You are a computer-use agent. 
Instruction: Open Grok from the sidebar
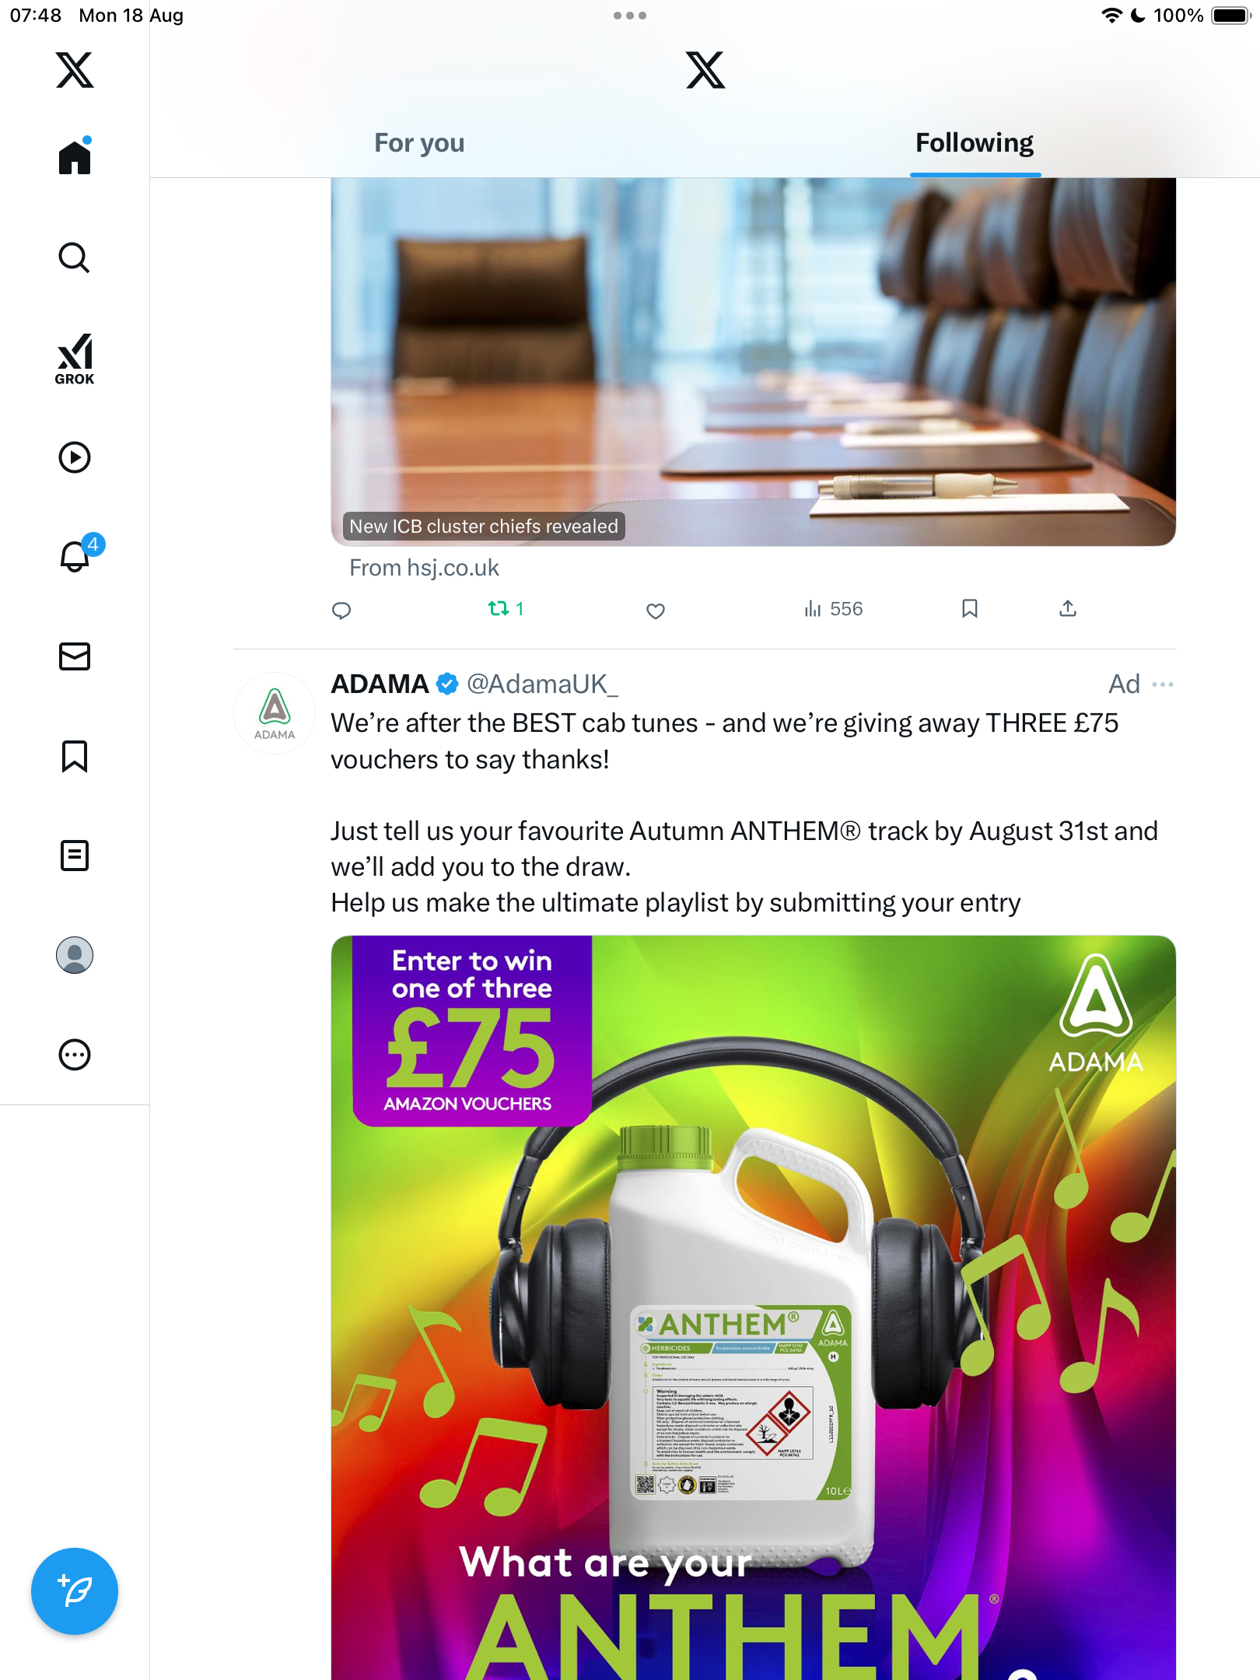pyautogui.click(x=74, y=359)
